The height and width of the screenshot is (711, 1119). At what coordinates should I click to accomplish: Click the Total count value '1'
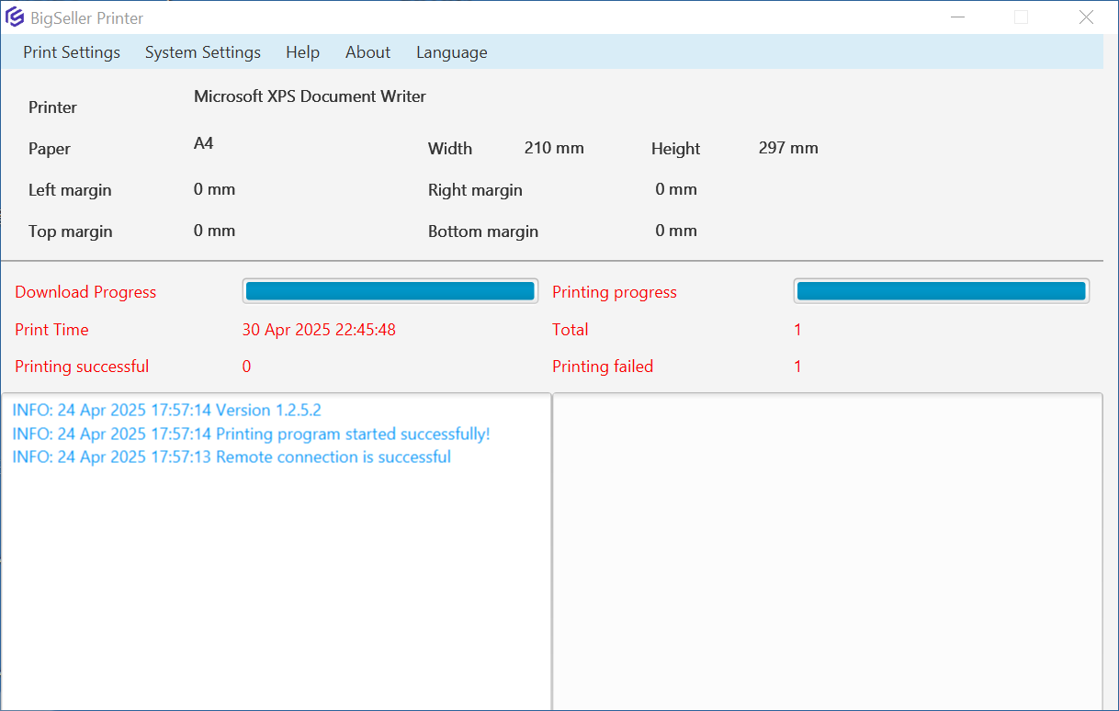click(797, 330)
